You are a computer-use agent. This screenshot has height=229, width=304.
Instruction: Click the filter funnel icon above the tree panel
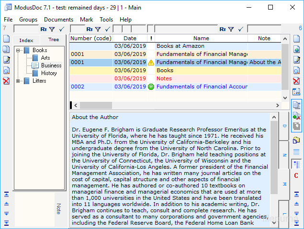(52, 29)
